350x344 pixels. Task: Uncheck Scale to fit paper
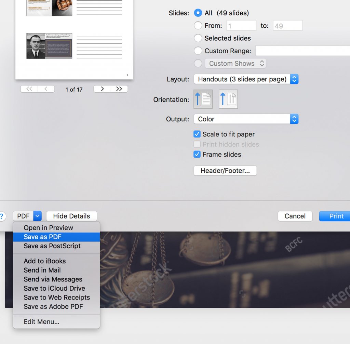[197, 134]
